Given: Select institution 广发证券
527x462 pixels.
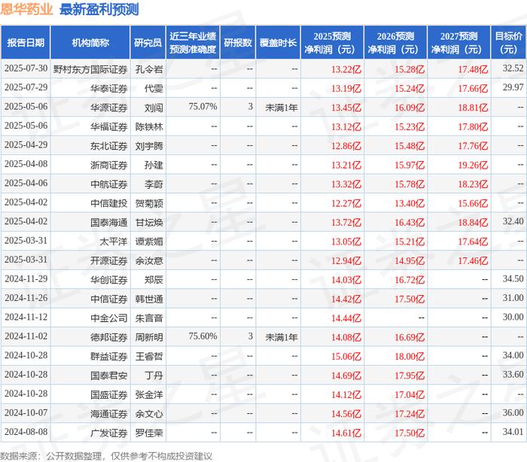Looking at the screenshot, I should pyautogui.click(x=109, y=433).
